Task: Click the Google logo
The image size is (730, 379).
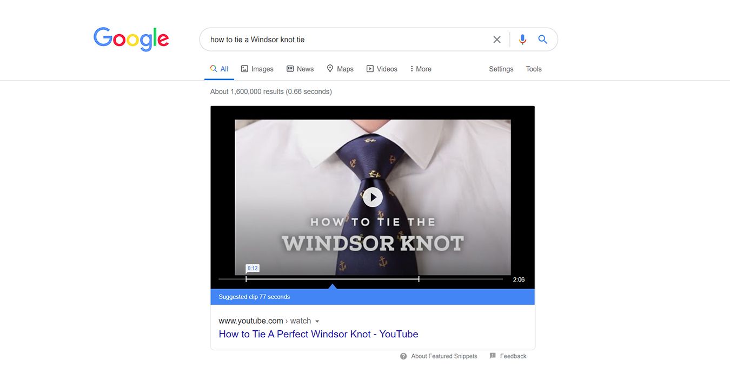Action: (131, 40)
